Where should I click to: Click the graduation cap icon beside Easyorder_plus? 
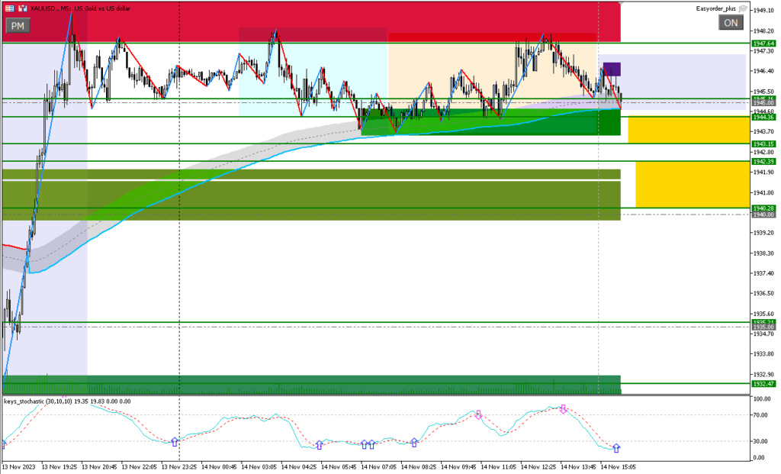(x=743, y=8)
